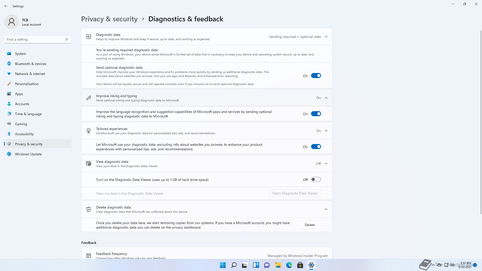The image size is (482, 271).
Task: Go to System settings page
Action: [38, 54]
